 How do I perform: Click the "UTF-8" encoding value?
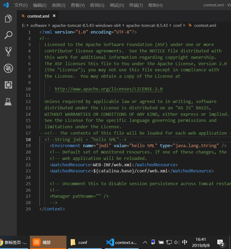tap(123, 32)
